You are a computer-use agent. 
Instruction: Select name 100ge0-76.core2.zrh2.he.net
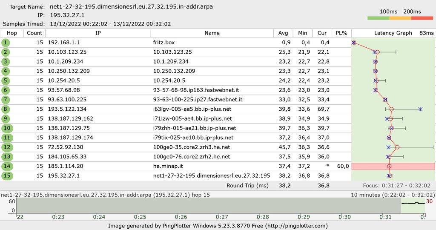pyautogui.click(x=192, y=157)
